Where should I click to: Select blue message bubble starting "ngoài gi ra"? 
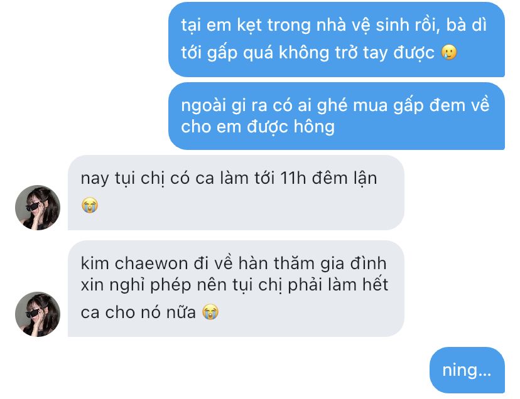[337, 116]
